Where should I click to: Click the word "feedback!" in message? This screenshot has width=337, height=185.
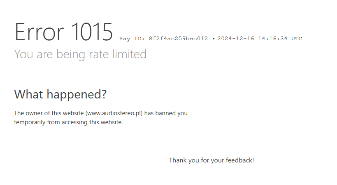point(240,160)
